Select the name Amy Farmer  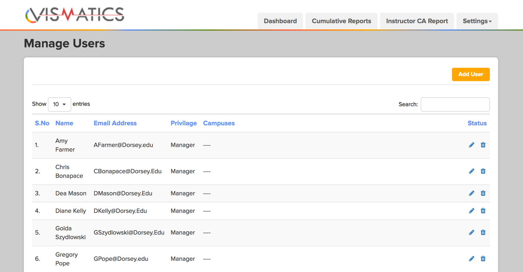[65, 145]
